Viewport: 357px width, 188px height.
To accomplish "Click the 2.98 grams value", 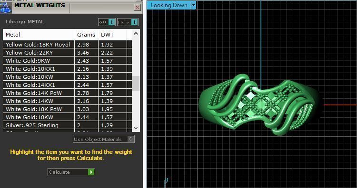I will pyautogui.click(x=83, y=45).
